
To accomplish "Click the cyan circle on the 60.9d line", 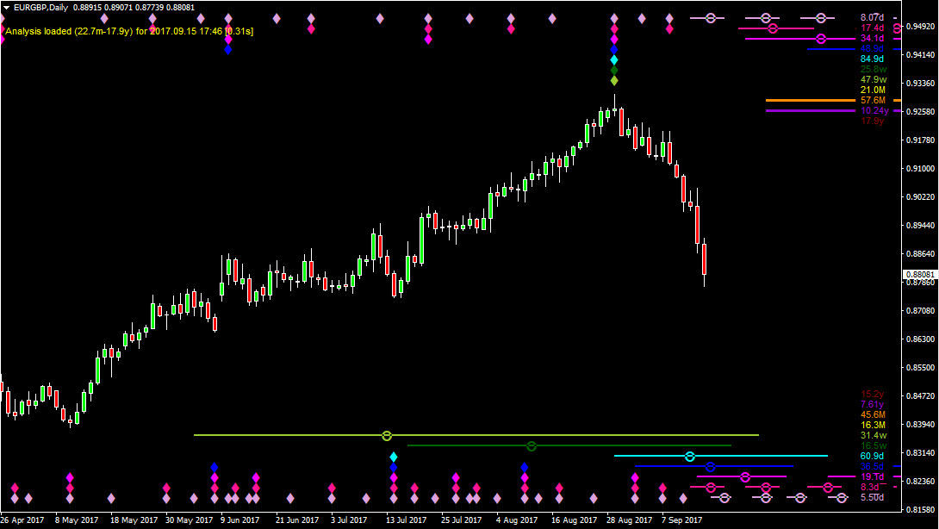I will pyautogui.click(x=689, y=456).
